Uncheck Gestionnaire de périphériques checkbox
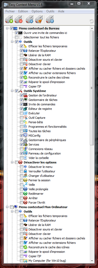Viewport: 98px width, 268px height. pos(21,140)
